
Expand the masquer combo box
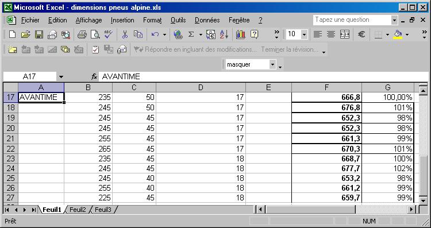click(x=272, y=65)
